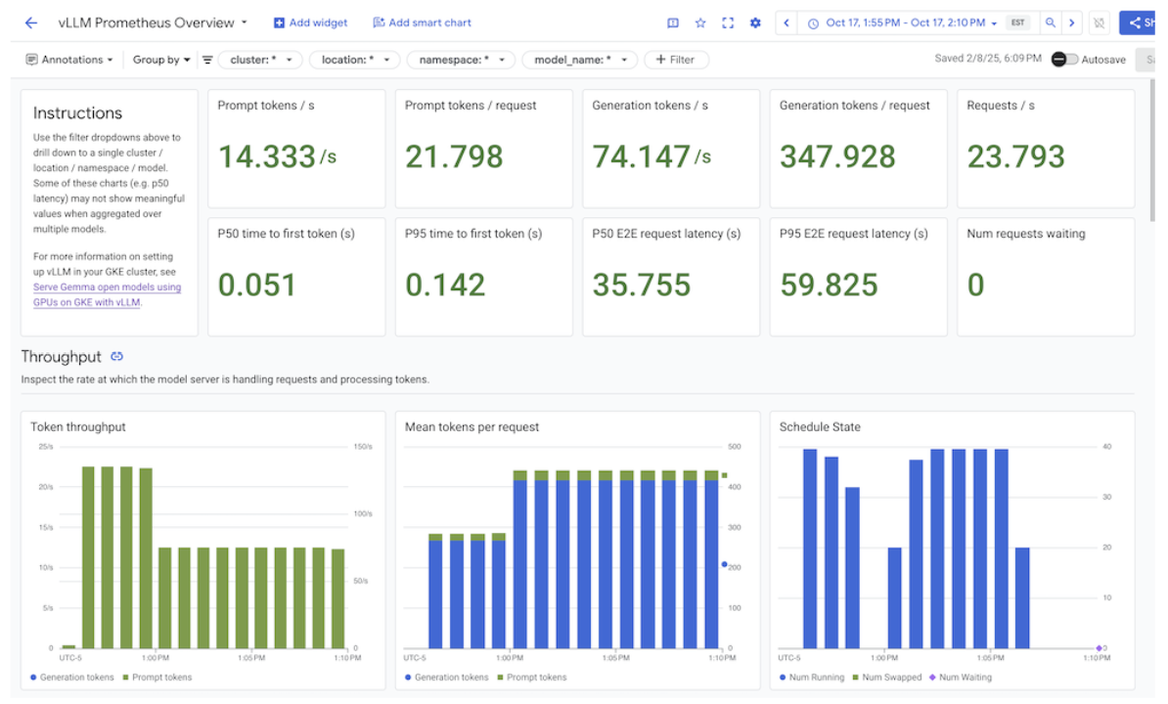Enter full screen dashboard mode
This screenshot has width=1168, height=704.
[728, 22]
